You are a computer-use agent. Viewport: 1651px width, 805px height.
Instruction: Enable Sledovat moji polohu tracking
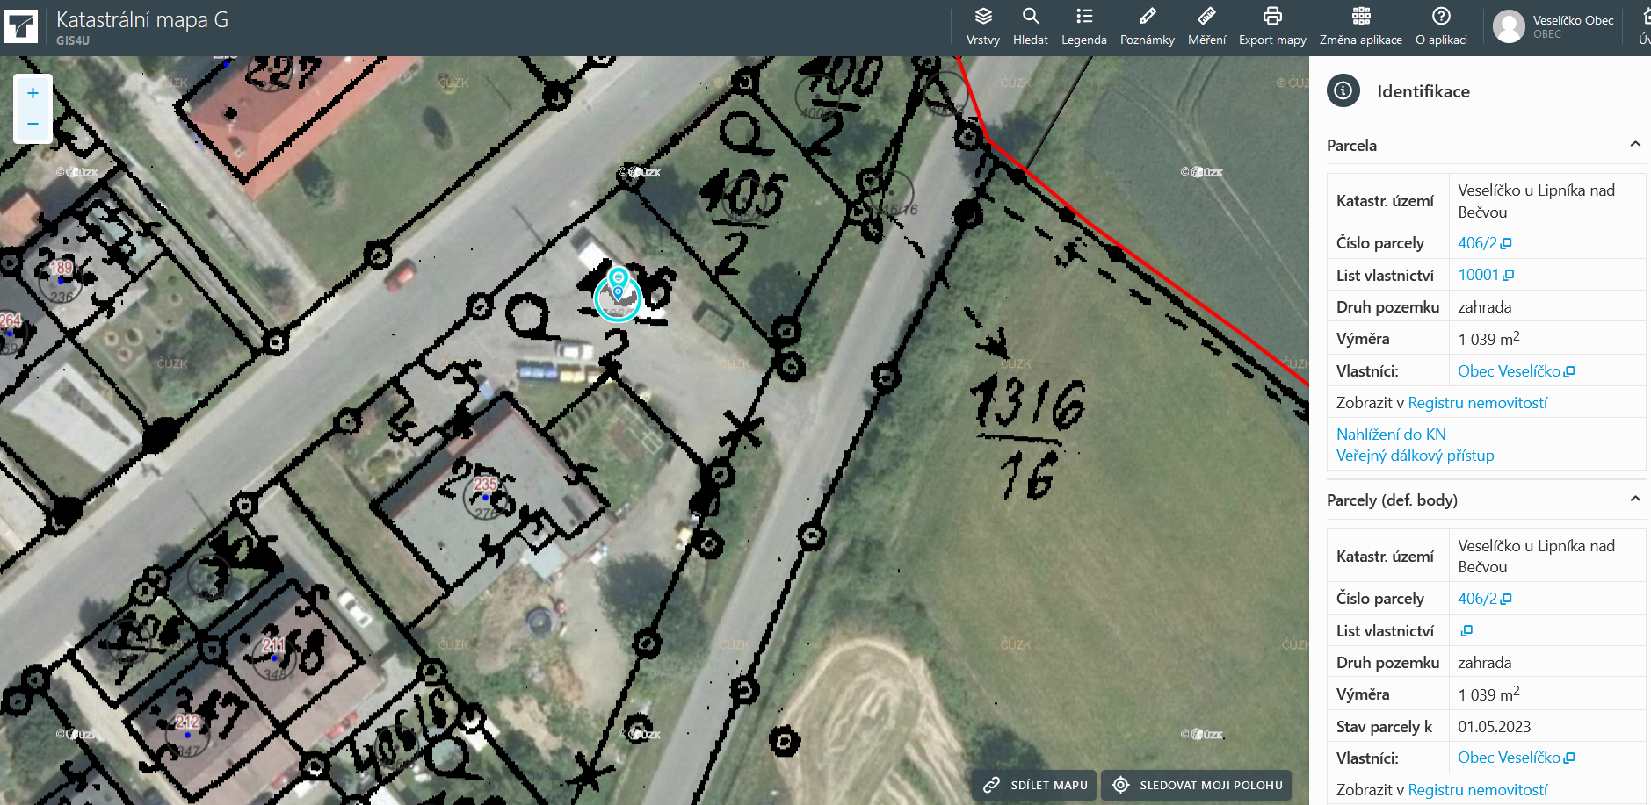click(x=1197, y=785)
